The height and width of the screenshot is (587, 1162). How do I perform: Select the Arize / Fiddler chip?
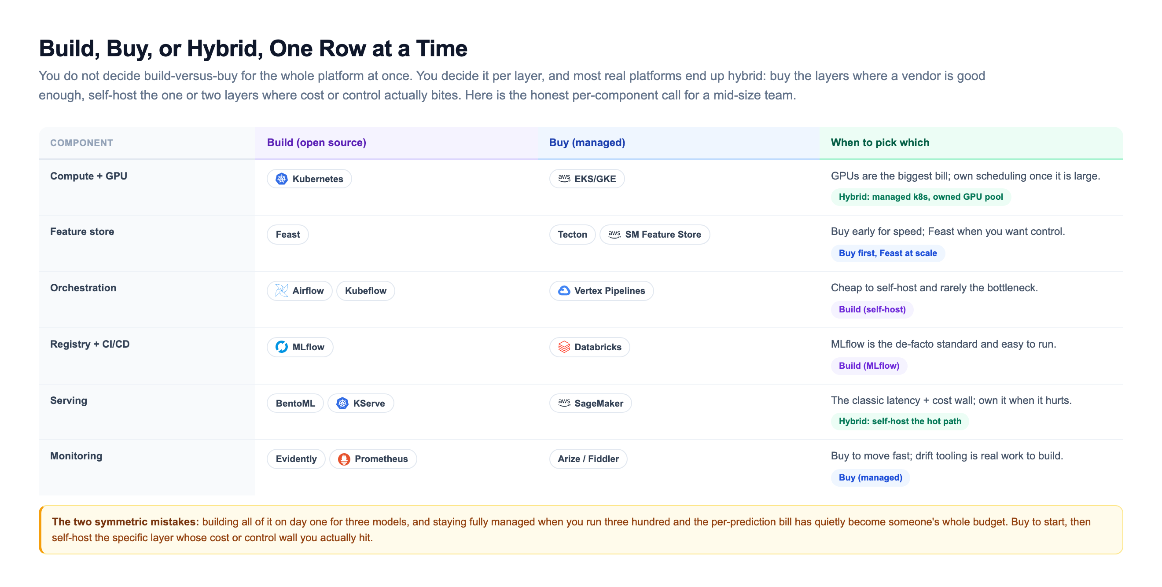pos(588,459)
